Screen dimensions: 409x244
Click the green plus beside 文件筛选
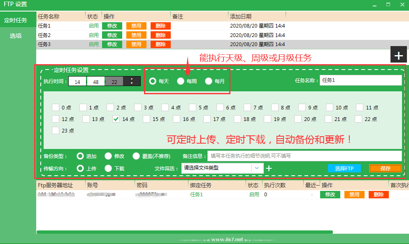[x=269, y=168]
